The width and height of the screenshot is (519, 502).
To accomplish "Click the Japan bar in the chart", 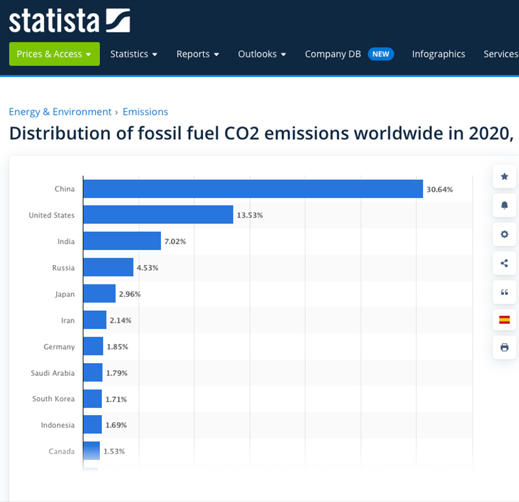I will coord(99,294).
